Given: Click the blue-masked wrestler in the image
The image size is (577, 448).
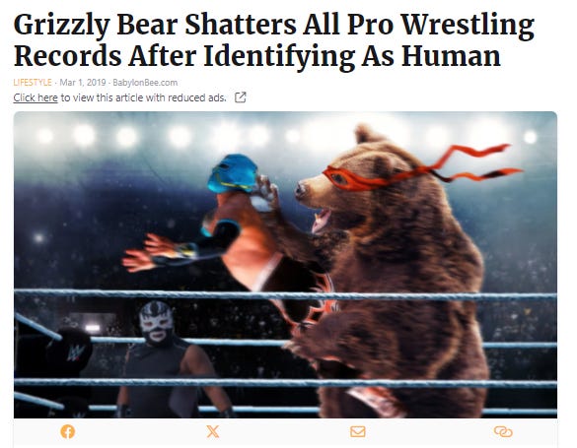Looking at the screenshot, I should pos(221,221).
